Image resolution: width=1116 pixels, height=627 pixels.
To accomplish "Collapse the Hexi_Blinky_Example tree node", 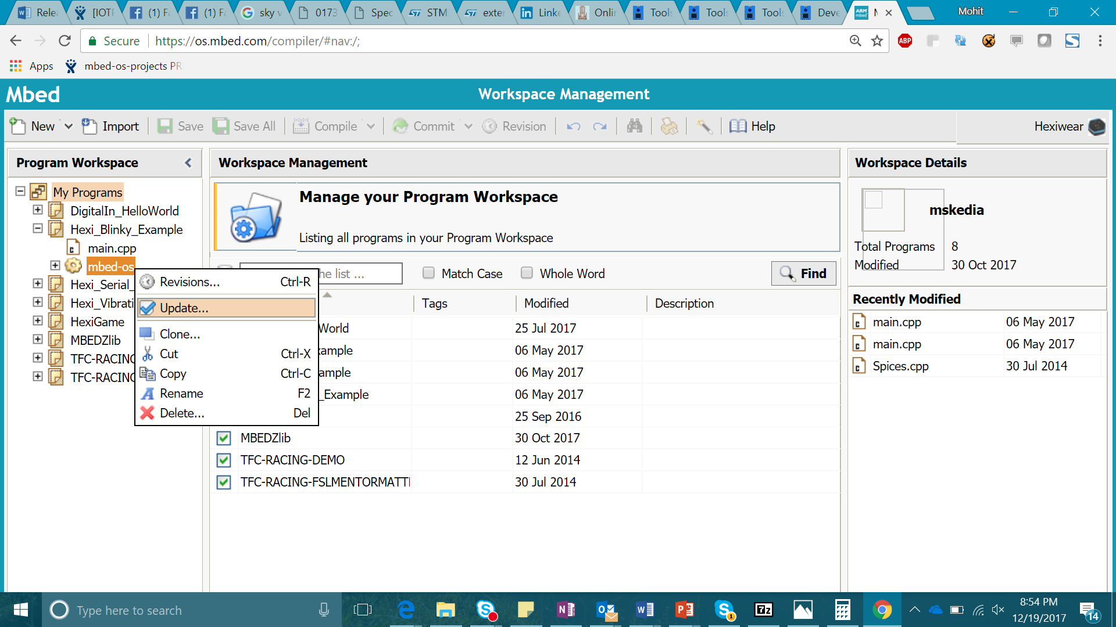I will [x=38, y=229].
